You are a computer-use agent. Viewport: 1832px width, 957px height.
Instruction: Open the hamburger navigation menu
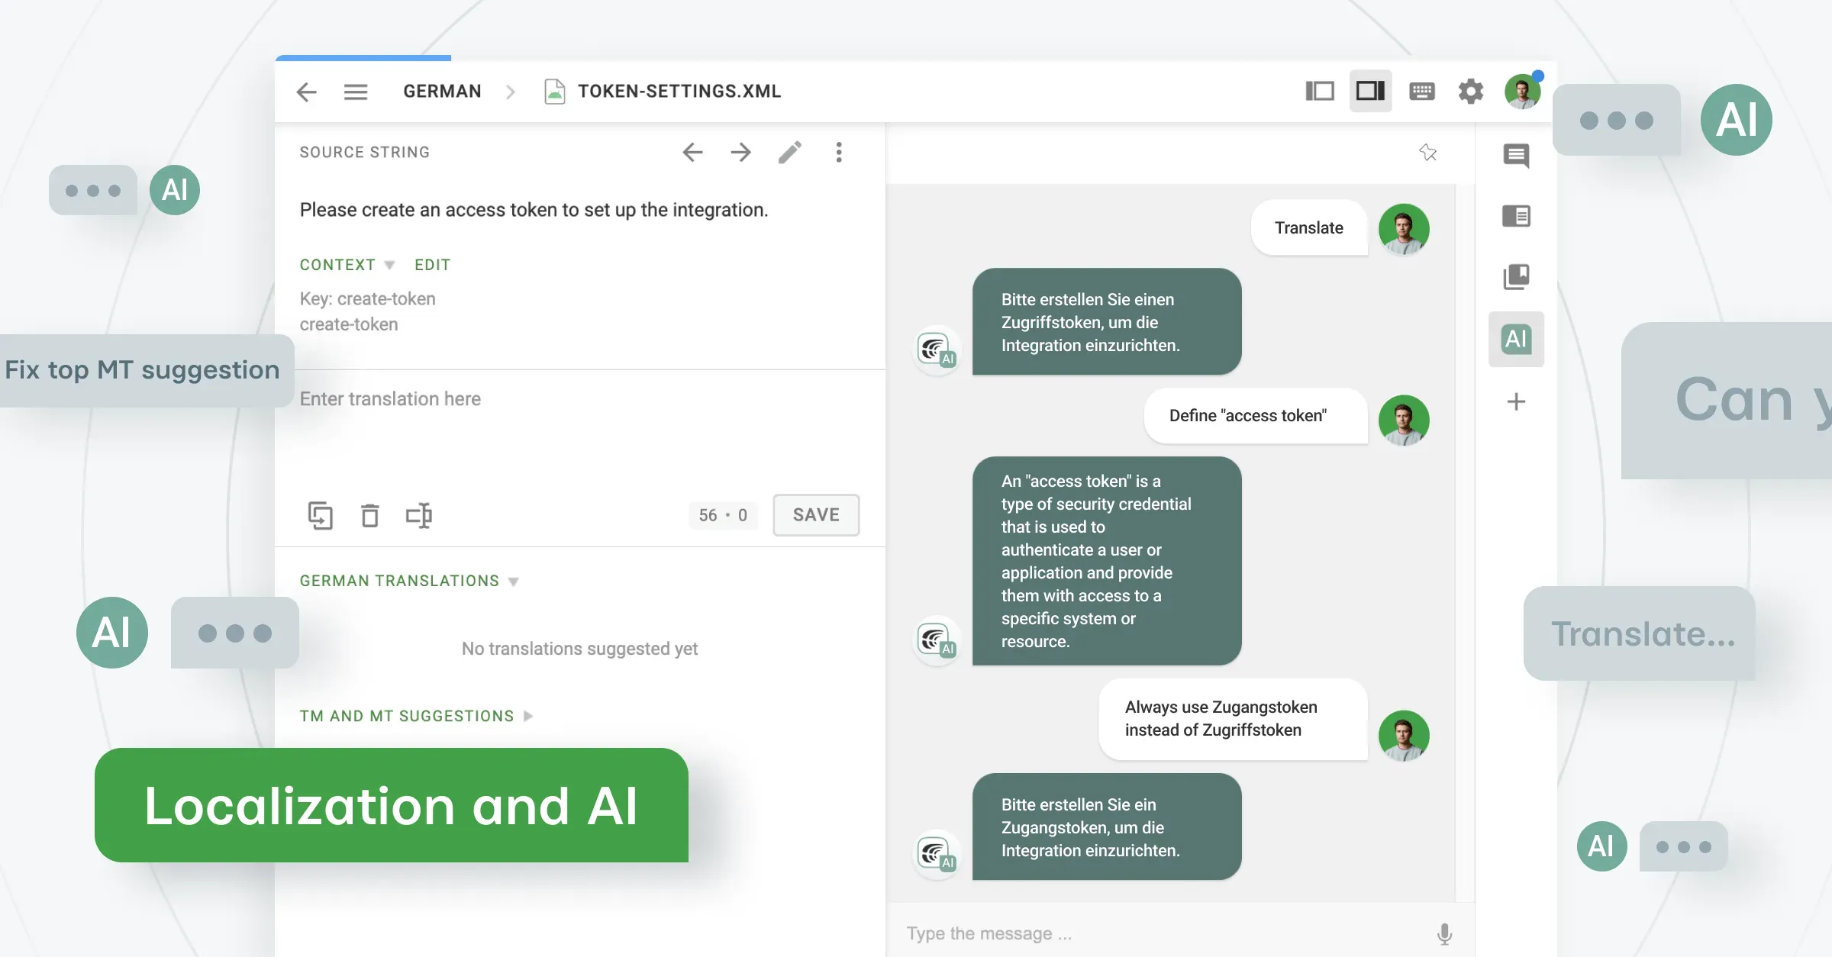click(x=355, y=91)
